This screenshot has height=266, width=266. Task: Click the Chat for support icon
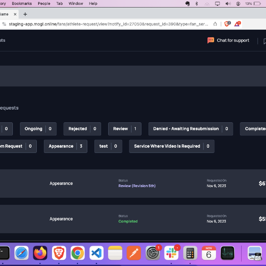[211, 40]
